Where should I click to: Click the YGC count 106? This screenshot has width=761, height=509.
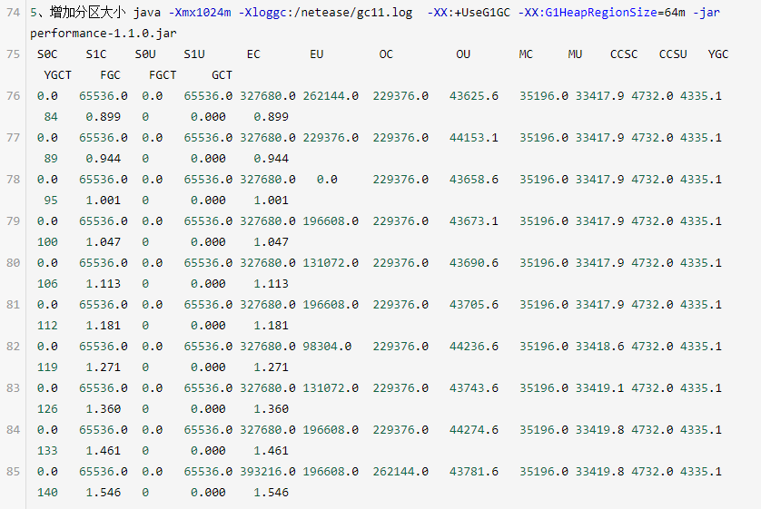pyautogui.click(x=47, y=283)
